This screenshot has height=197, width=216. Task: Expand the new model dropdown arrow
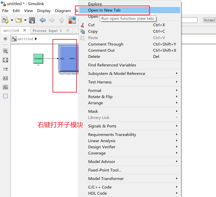[x=12, y=20]
